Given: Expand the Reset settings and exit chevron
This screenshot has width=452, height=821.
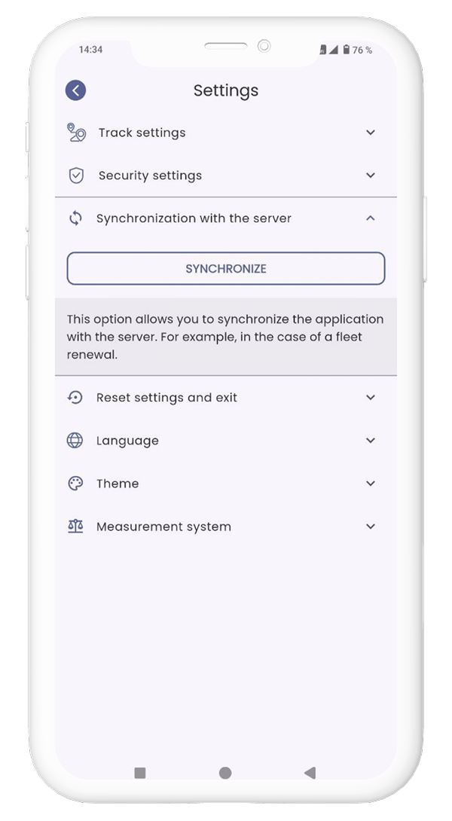Looking at the screenshot, I should tap(370, 398).
